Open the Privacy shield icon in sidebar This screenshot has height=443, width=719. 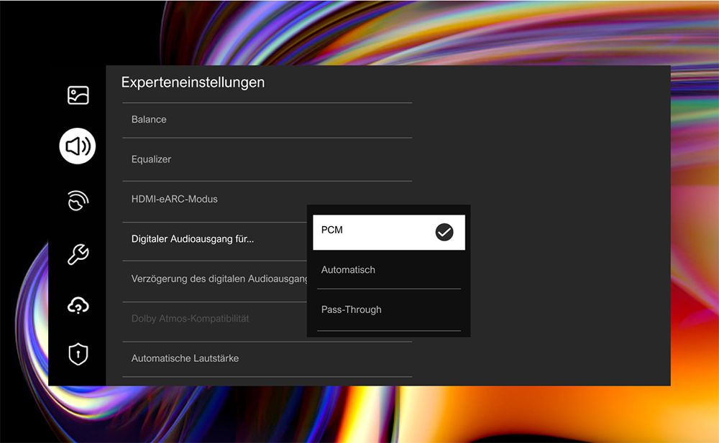coord(78,354)
